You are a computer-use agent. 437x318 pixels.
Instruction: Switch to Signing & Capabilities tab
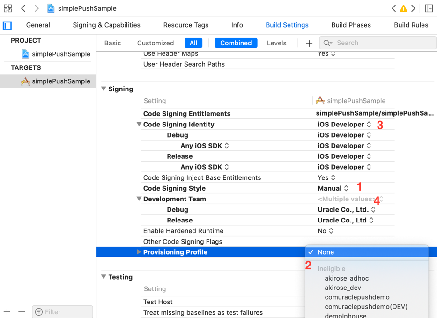(106, 25)
